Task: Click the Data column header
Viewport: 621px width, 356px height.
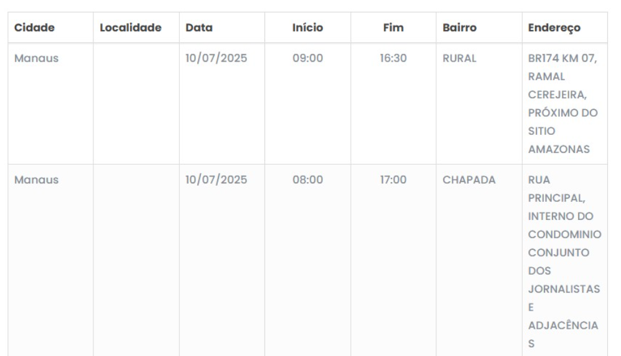Action: 199,28
